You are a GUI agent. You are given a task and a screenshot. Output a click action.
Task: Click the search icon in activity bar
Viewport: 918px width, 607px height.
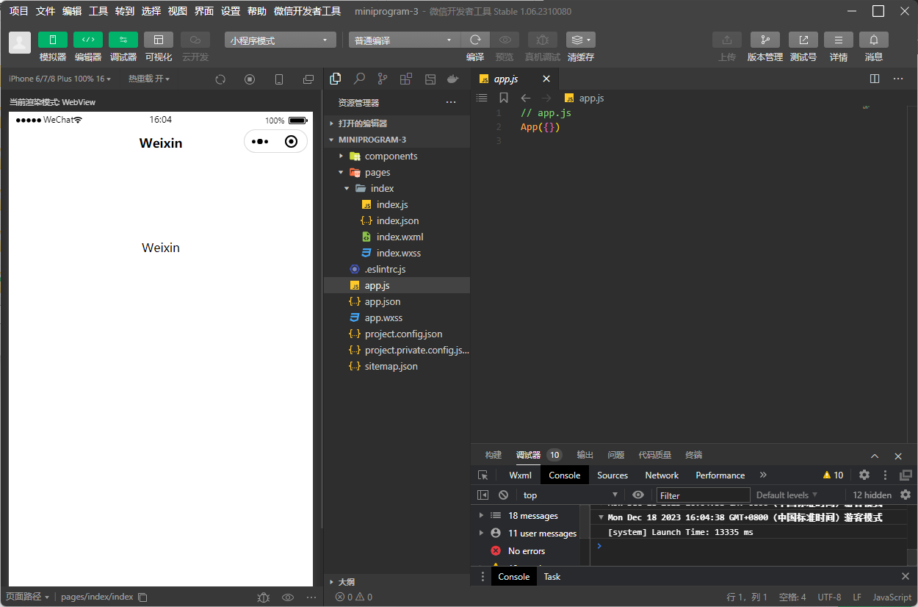(x=359, y=79)
